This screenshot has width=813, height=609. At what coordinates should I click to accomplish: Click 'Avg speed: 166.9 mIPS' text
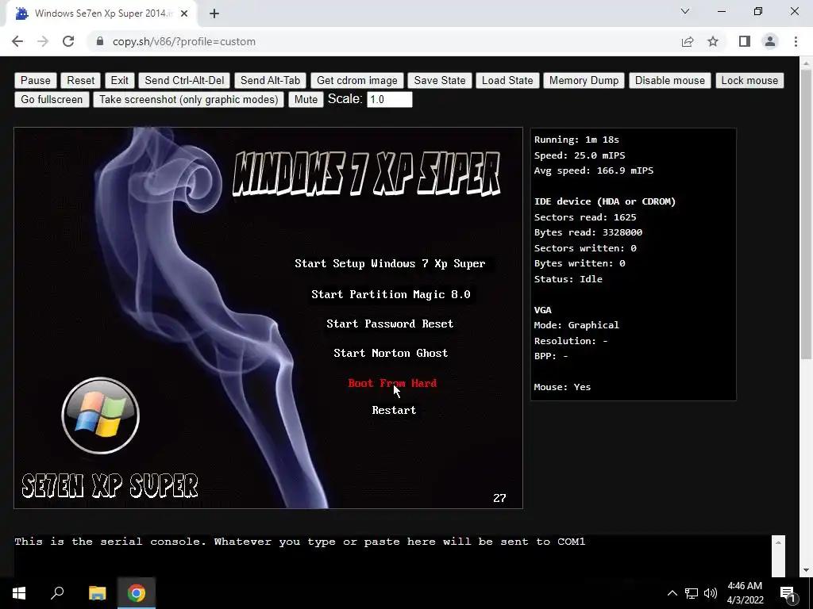tap(594, 170)
